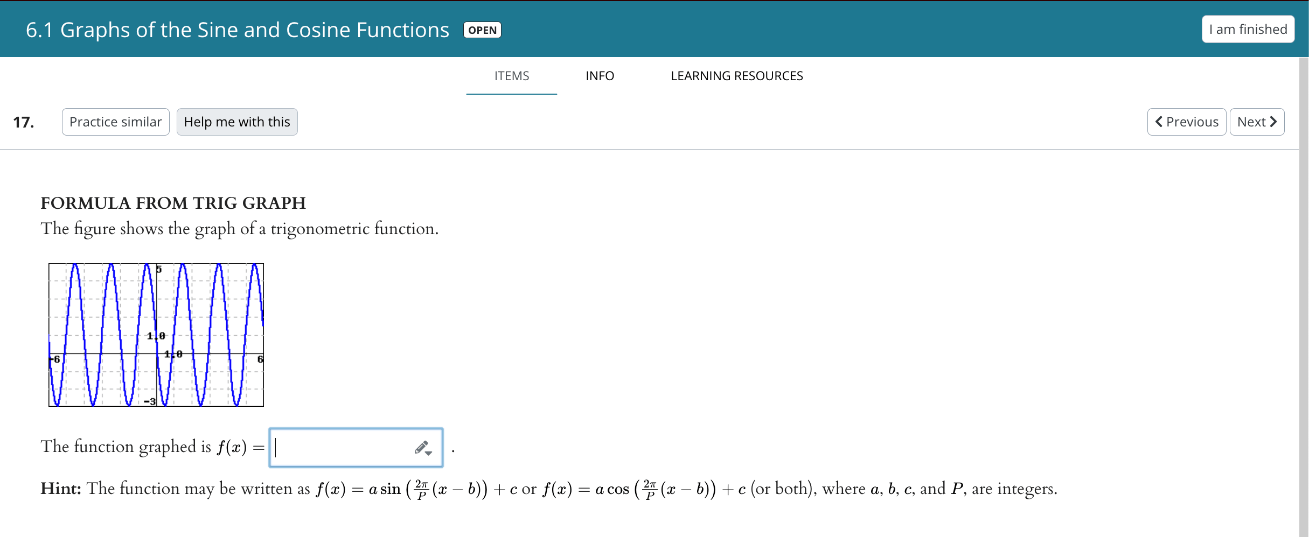Open the INFO tab
1309x537 pixels.
click(x=600, y=76)
